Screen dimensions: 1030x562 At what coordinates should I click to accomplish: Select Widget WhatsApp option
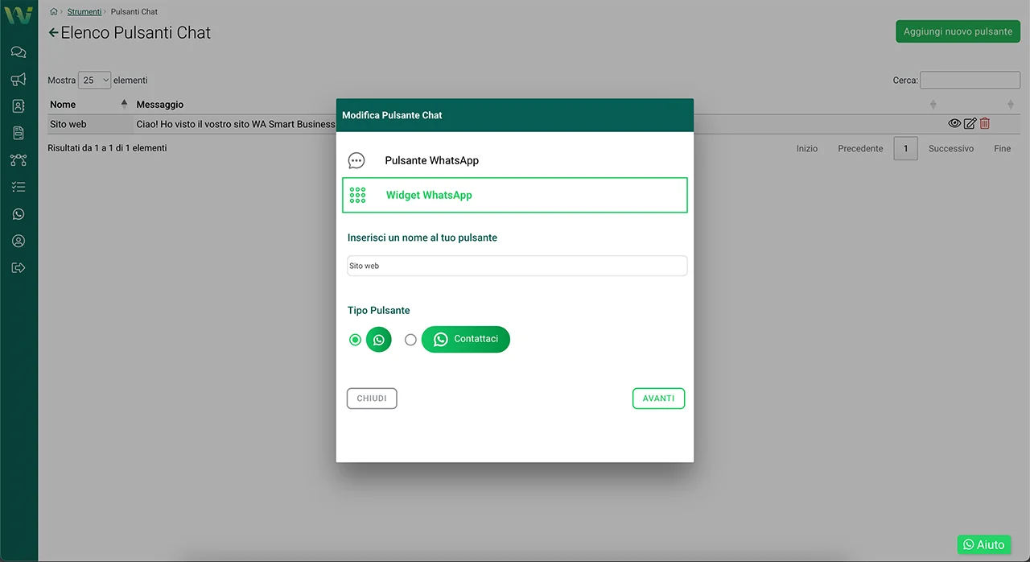[515, 195]
